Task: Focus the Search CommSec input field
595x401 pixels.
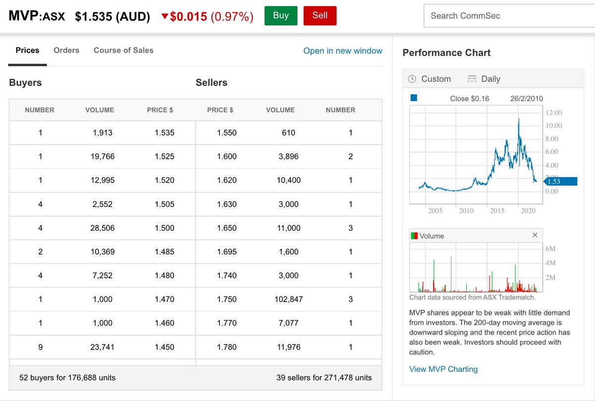Action: click(x=509, y=16)
